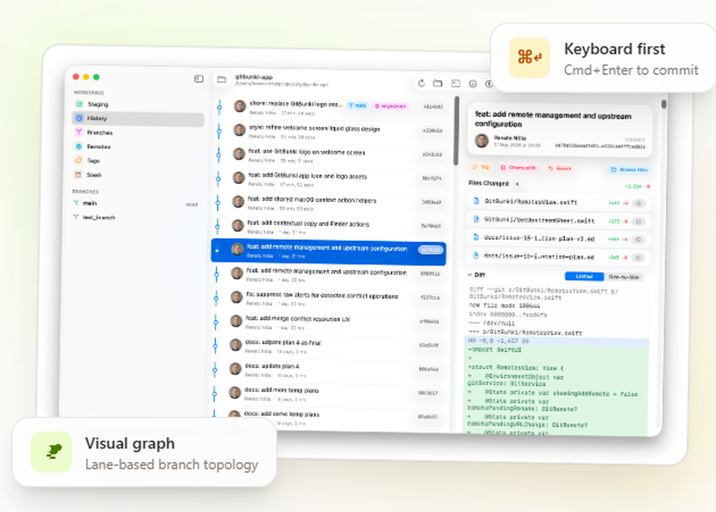
Task: Click the commit list scrollbar
Action: (455, 131)
